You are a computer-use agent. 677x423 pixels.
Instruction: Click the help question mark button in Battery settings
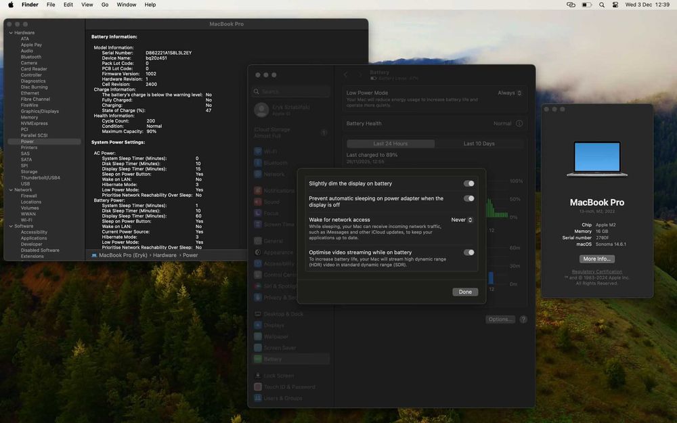point(523,319)
